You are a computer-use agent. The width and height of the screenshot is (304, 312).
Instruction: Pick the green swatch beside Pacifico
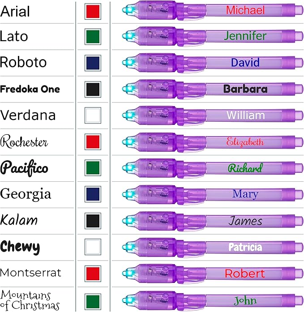[93, 168]
